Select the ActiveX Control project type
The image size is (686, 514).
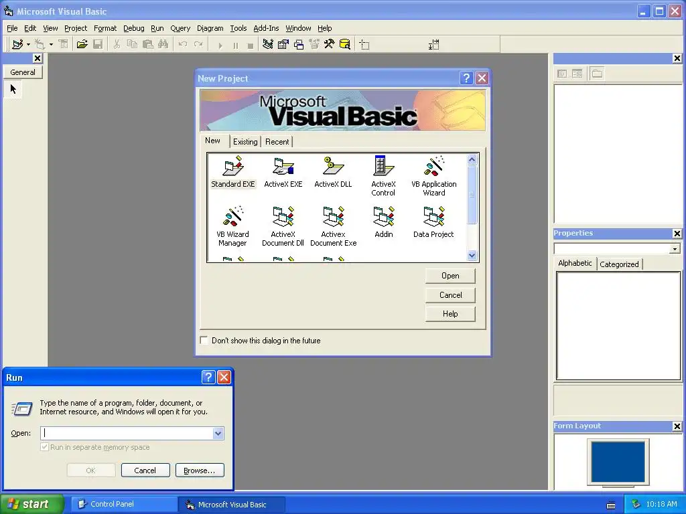click(x=383, y=176)
